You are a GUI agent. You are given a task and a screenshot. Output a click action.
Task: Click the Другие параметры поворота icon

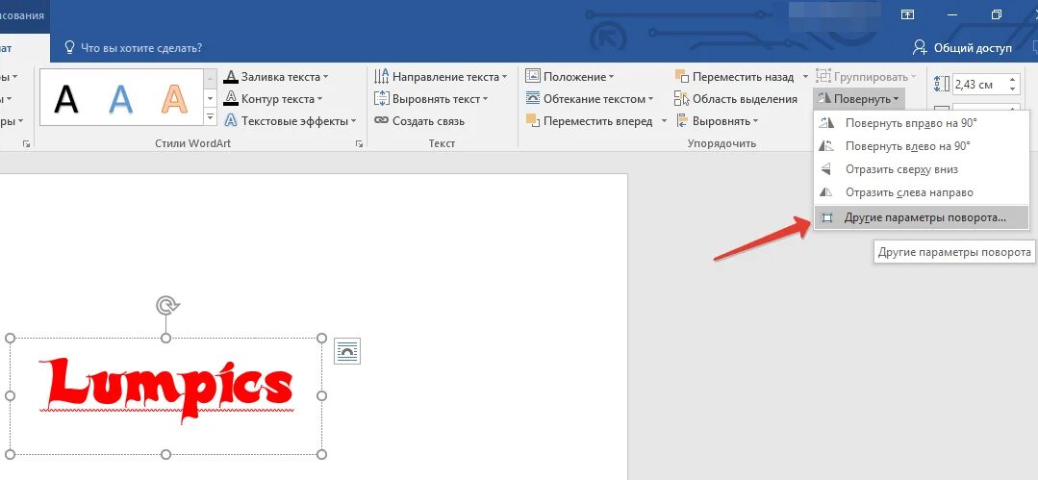click(x=826, y=217)
